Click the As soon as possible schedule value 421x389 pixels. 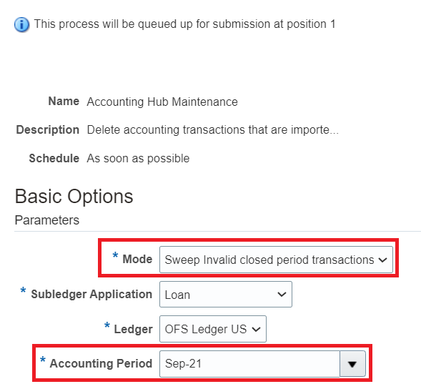click(138, 158)
